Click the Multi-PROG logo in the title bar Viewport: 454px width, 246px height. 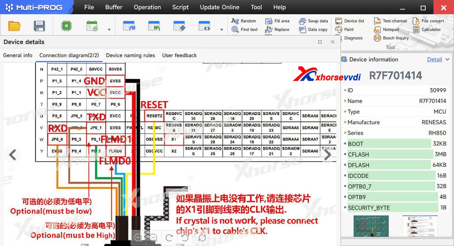pos(34,7)
